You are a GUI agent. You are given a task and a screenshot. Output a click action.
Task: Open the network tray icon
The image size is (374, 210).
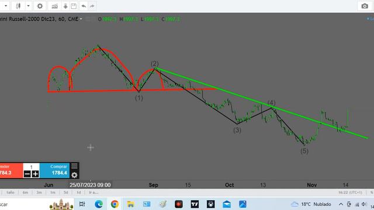tap(357, 204)
